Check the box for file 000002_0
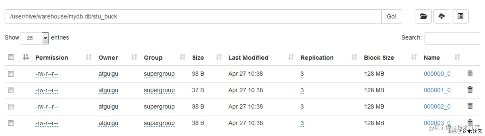This screenshot has height=136, width=485. (x=11, y=107)
